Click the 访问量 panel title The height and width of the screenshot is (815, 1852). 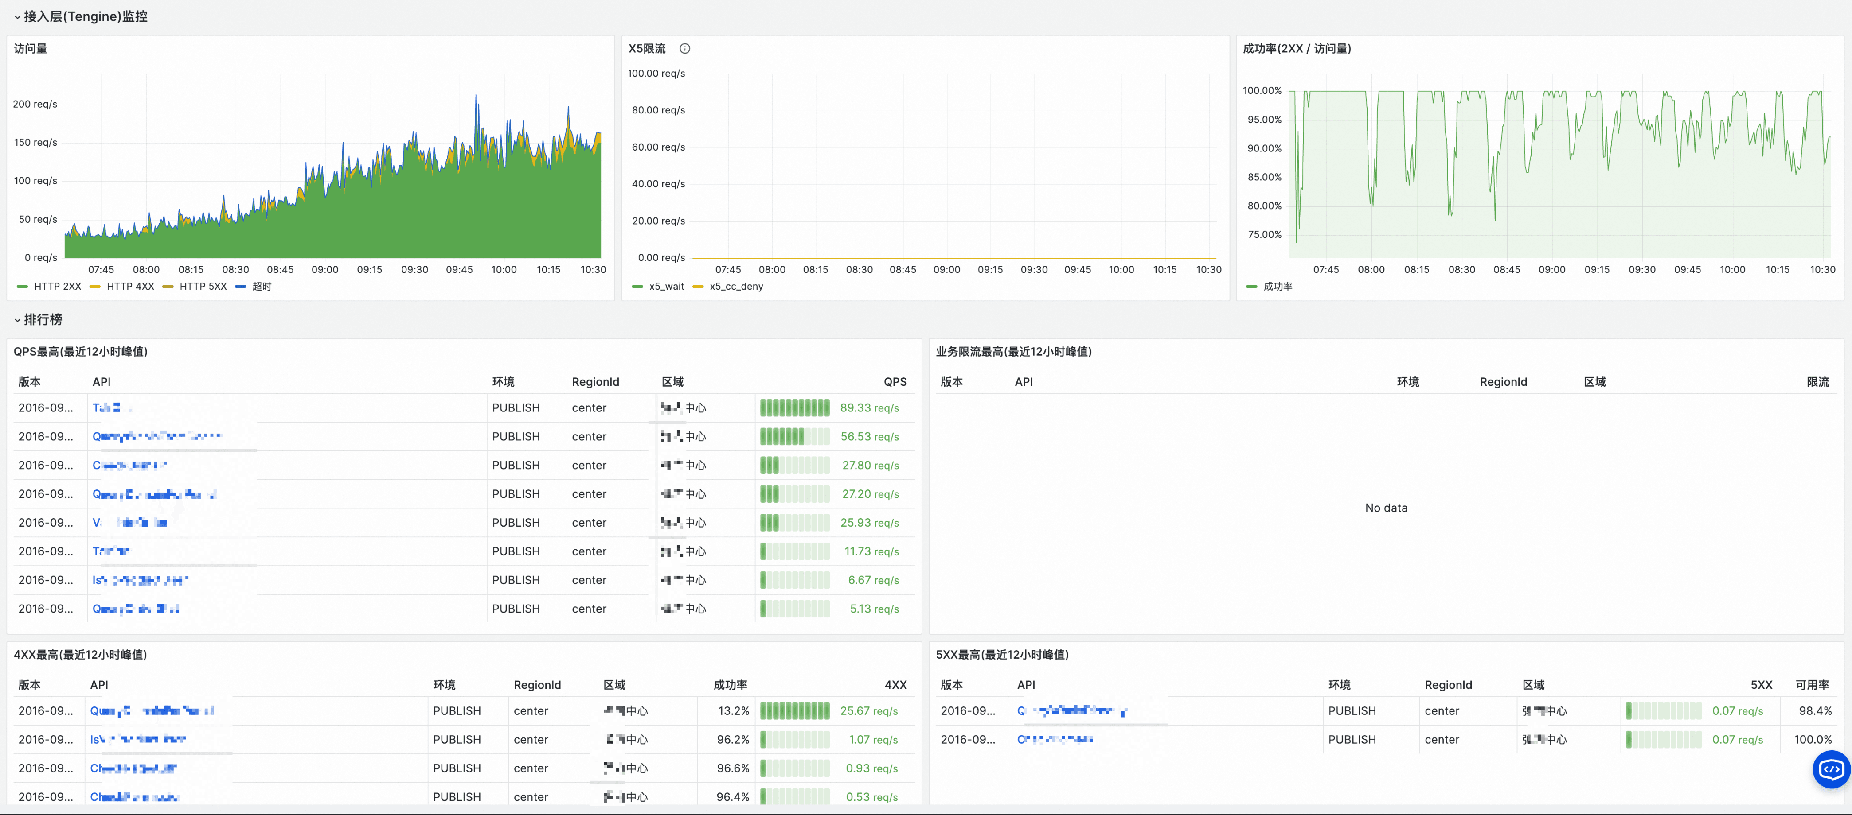tap(30, 49)
